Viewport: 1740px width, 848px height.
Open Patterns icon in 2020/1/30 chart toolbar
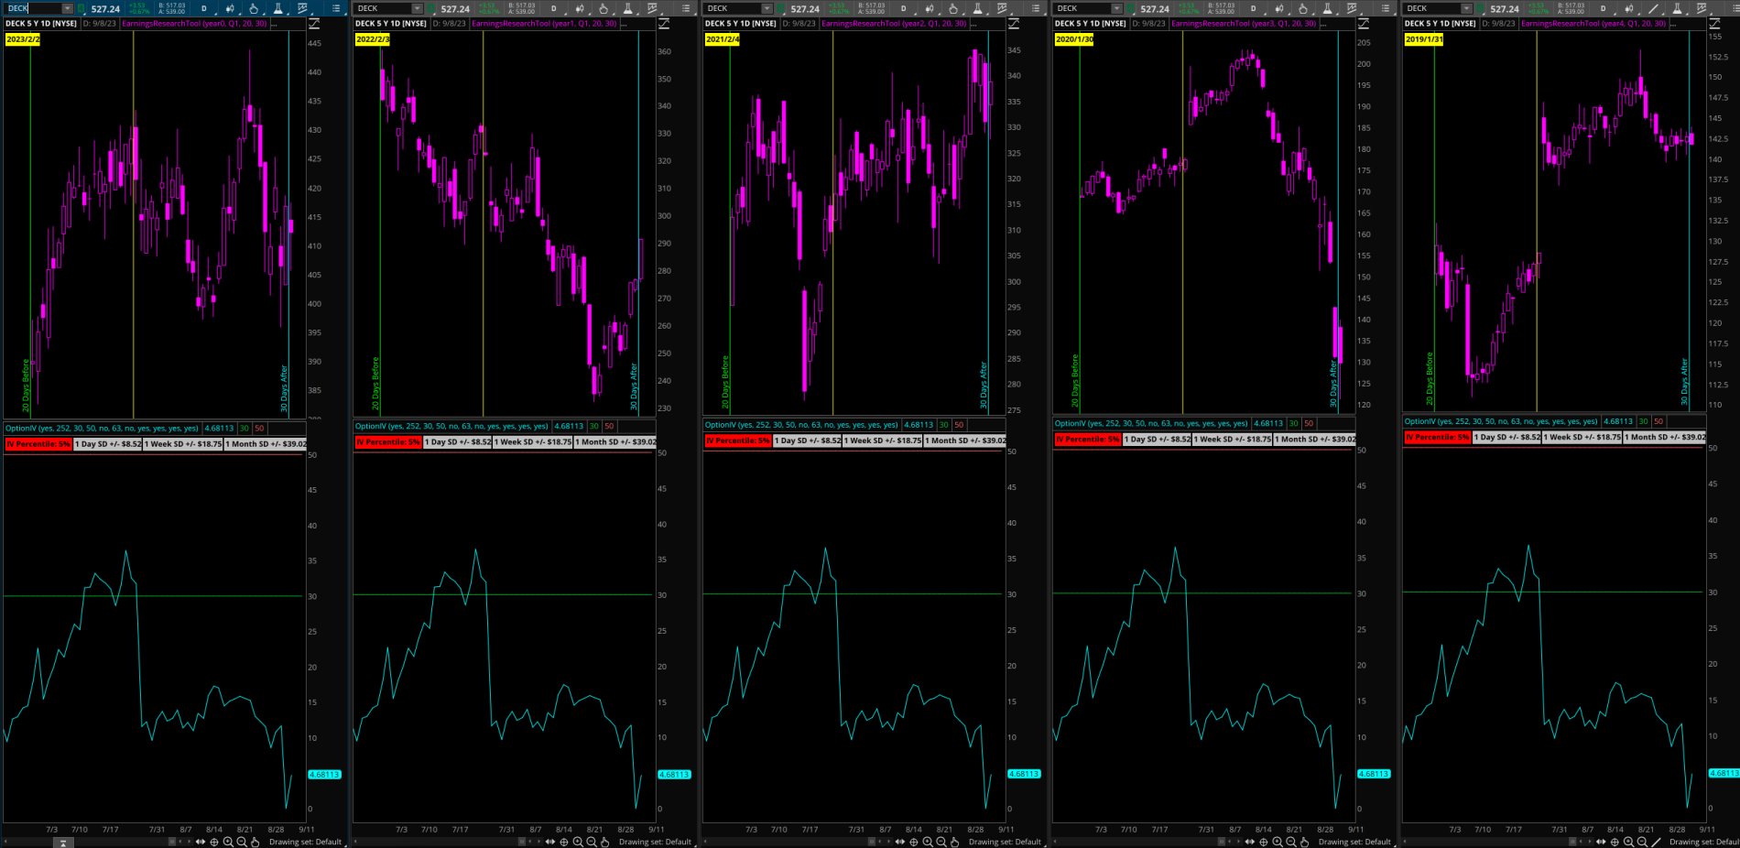click(1352, 8)
